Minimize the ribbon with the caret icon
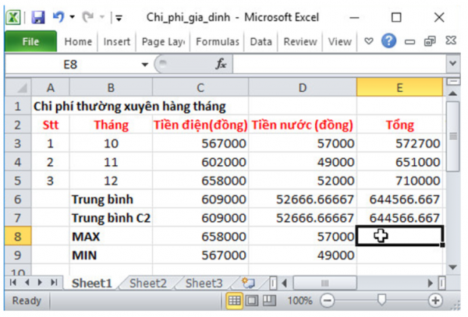Viewport: 468px width, 317px height. click(369, 41)
